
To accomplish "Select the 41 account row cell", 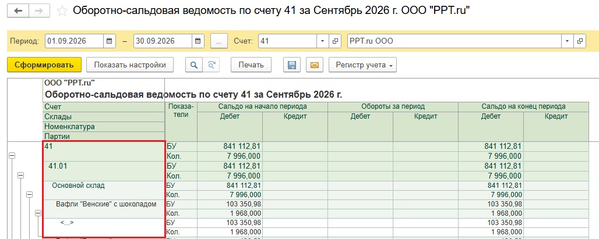I will (x=104, y=151).
